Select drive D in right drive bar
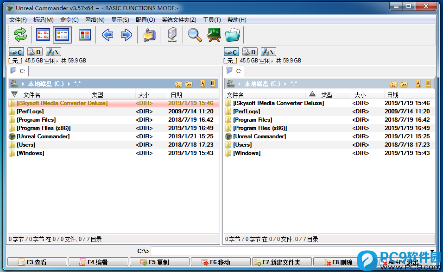The height and width of the screenshot is (272, 443). [x=250, y=52]
